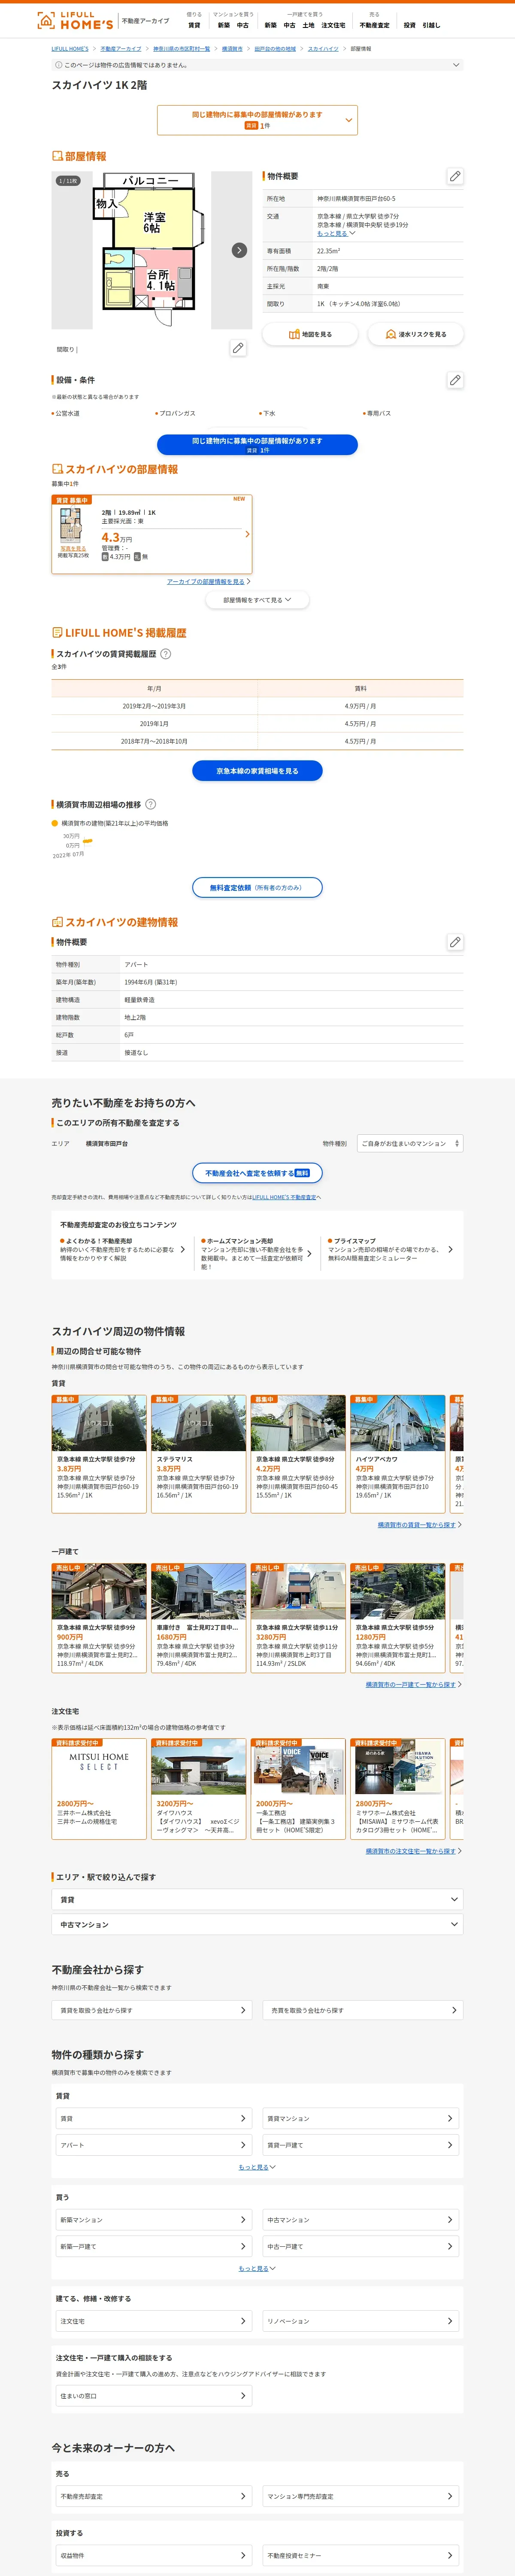Click arrow beside よくわかる！不動産売却
The height and width of the screenshot is (2576, 515).
[x=182, y=1250]
